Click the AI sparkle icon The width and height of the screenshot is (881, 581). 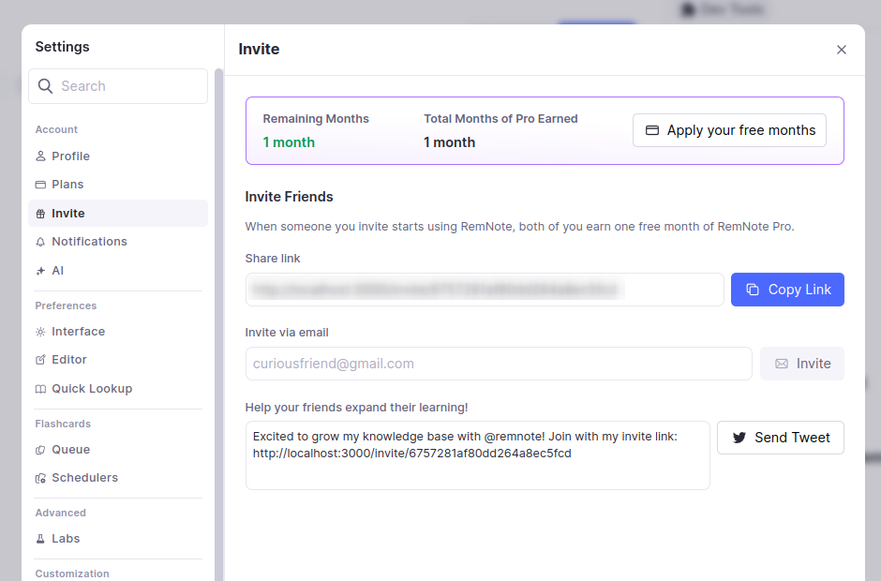40,271
